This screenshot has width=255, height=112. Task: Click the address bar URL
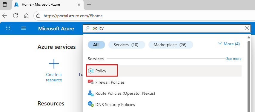(x=73, y=16)
